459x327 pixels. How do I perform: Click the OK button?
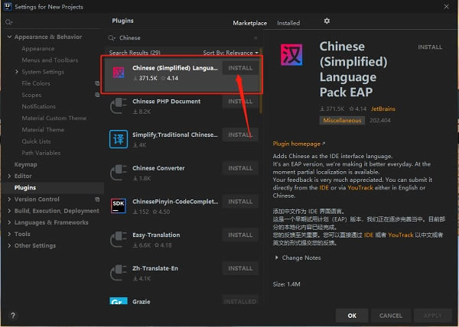tap(352, 316)
